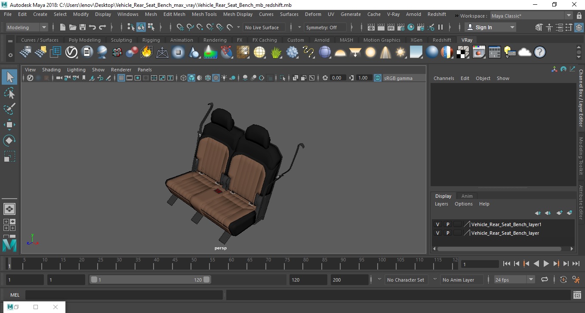Create a V-Ray dome light from shelf
The height and width of the screenshot is (313, 585).
click(340, 52)
